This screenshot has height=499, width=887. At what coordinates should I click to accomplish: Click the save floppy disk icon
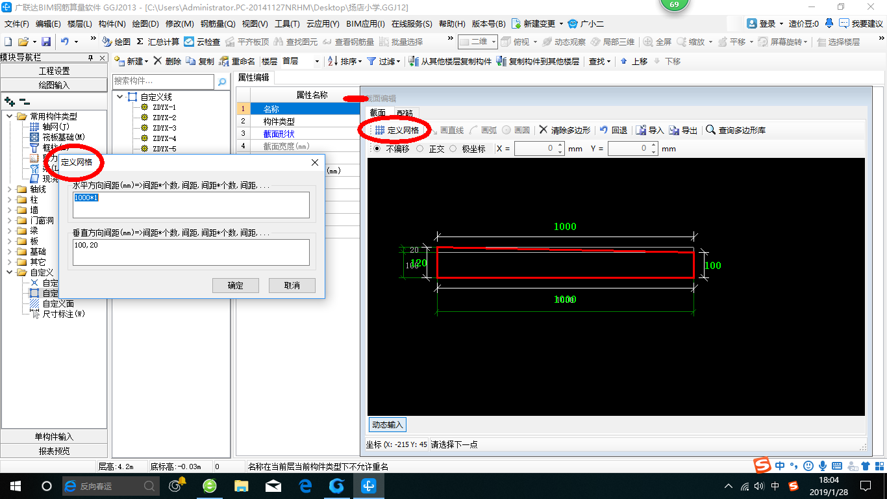[x=46, y=42]
